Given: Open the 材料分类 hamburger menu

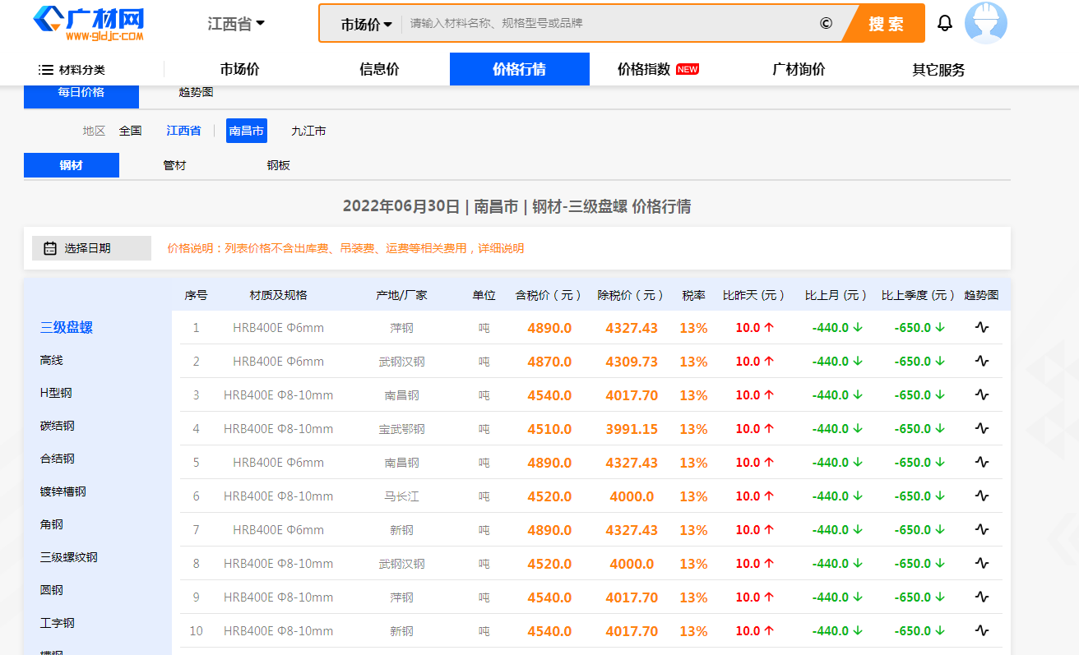Looking at the screenshot, I should (72, 70).
